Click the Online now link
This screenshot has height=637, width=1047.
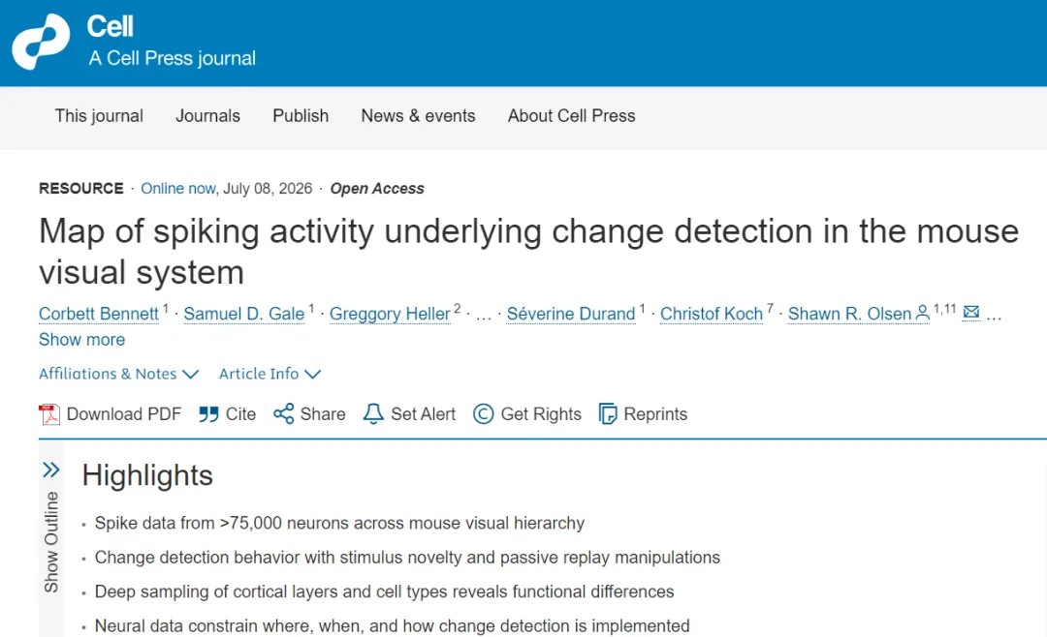coord(177,189)
